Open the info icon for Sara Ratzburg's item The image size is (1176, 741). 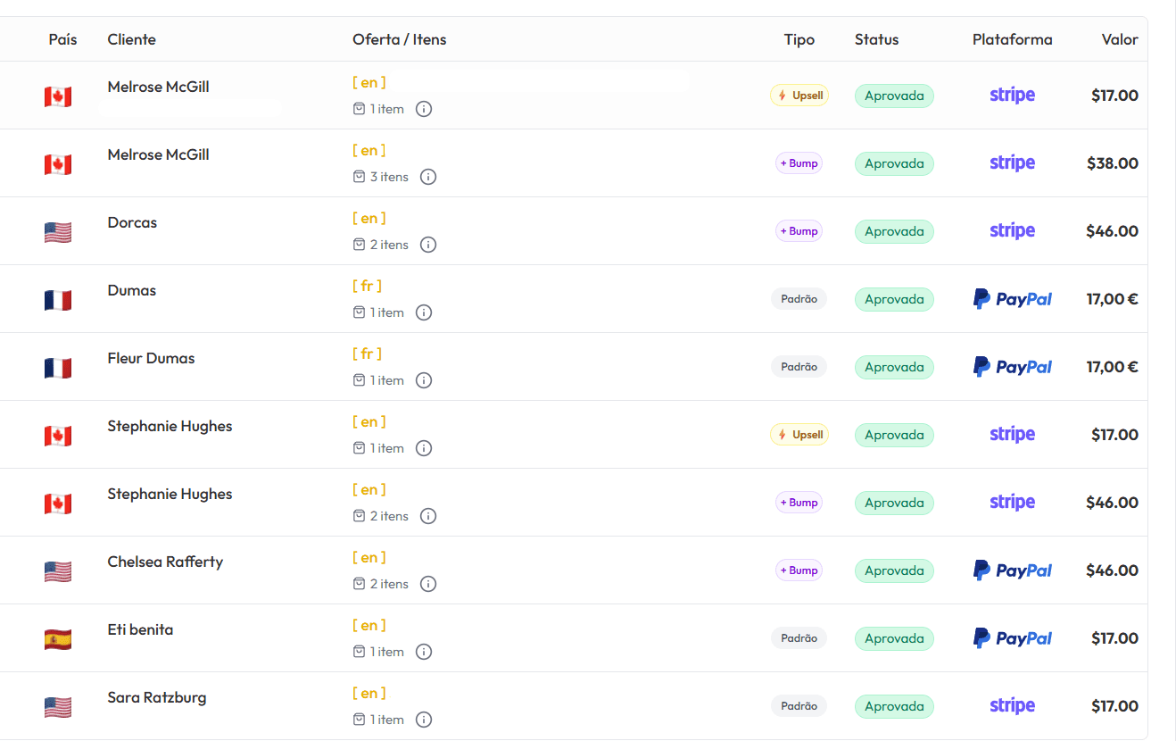point(424,719)
